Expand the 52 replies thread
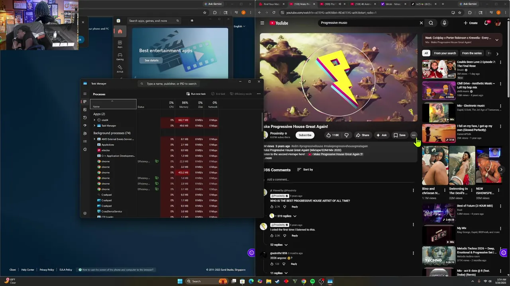Image resolution: width=510 pixels, height=286 pixels. [x=279, y=245]
